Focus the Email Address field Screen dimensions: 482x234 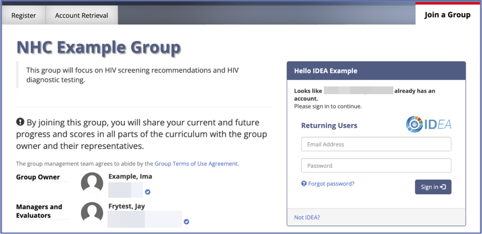(x=376, y=144)
